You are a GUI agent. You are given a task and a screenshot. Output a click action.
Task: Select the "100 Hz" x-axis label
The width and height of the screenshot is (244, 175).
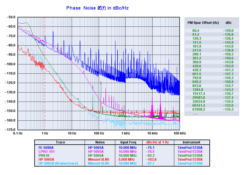point(99,133)
